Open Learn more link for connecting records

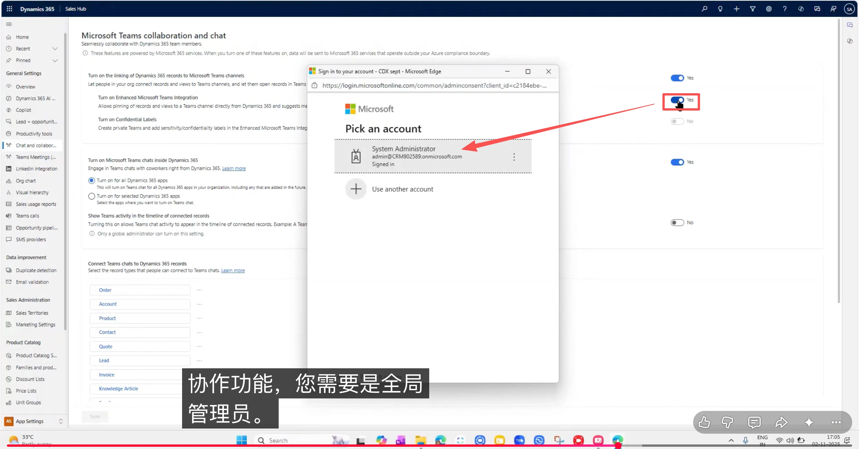(233, 271)
